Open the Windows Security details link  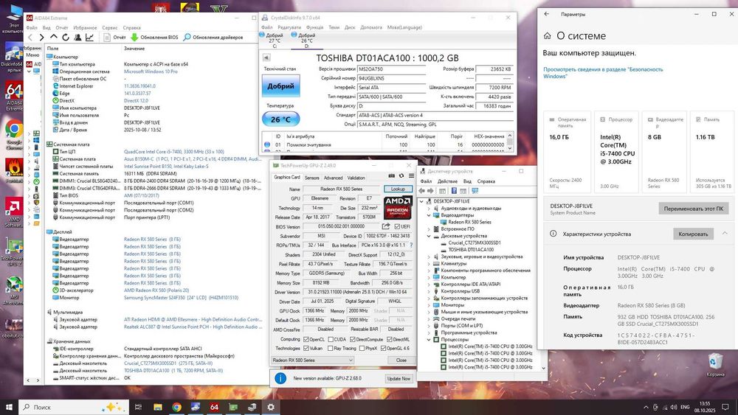coord(603,72)
